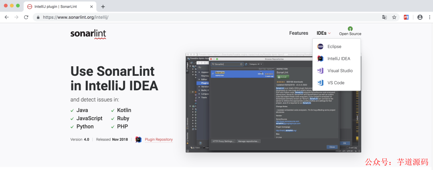Click the SonarLint tab favicon
Screen dimensions: 433x170
pyautogui.click(x=30, y=7)
